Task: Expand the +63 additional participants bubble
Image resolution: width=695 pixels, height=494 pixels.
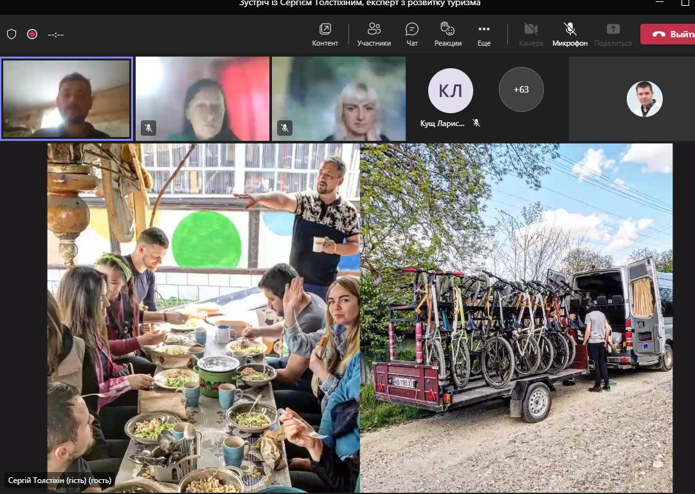Action: coord(521,89)
